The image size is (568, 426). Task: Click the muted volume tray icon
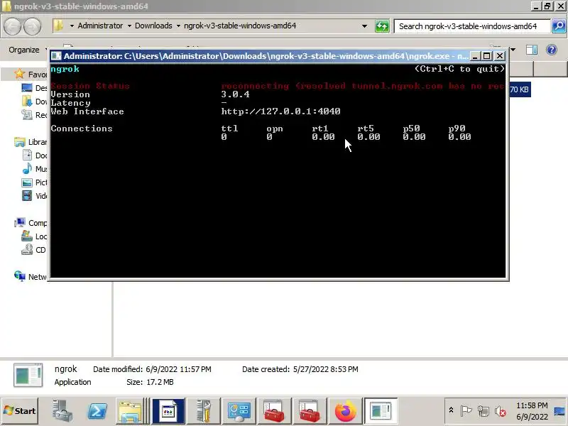click(501, 411)
